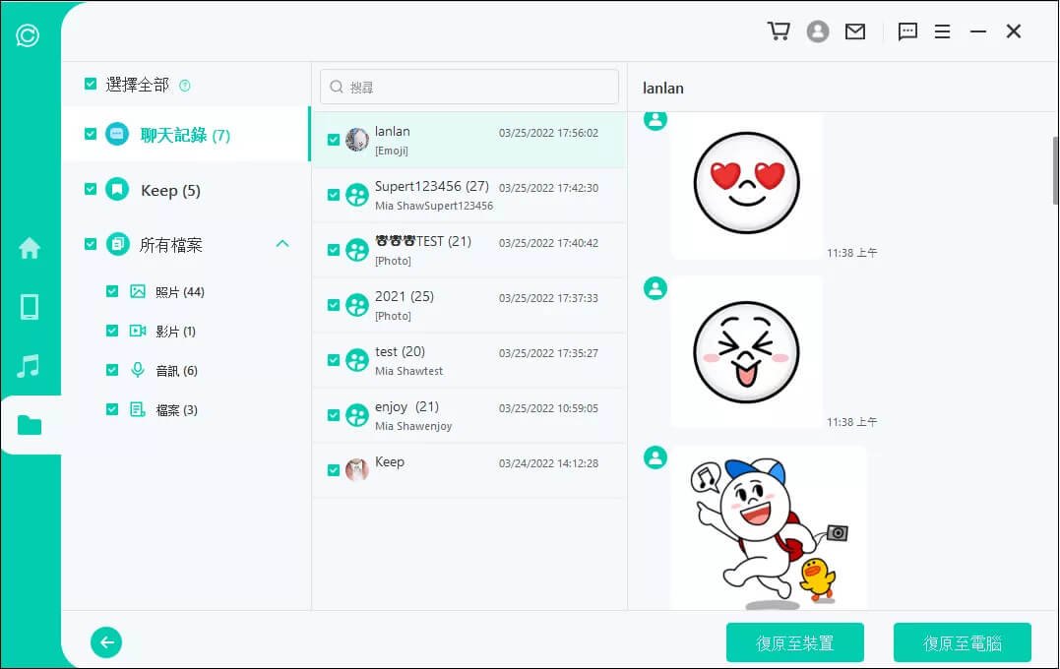Click the user account profile icon
The image size is (1060, 669).
point(817,31)
